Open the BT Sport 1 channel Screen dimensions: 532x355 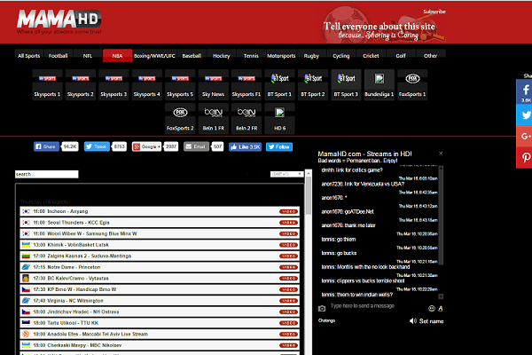pyautogui.click(x=279, y=85)
